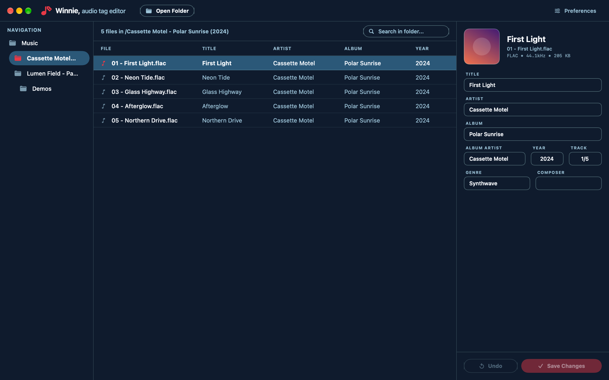
Task: Click the Album field showing Polar Sunrise
Action: (533, 134)
